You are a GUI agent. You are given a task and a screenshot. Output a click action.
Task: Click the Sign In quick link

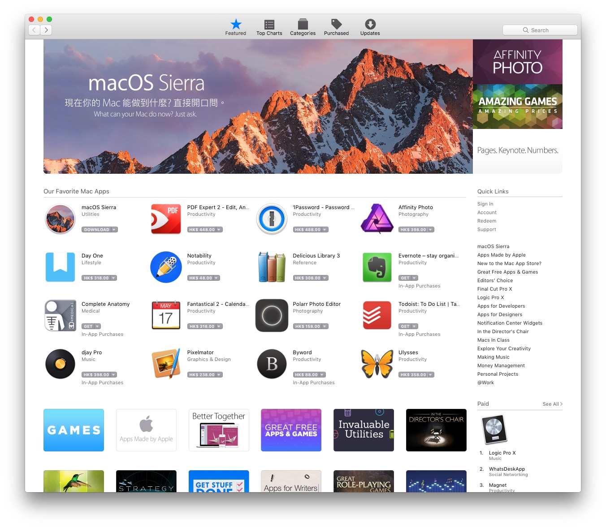(x=485, y=204)
